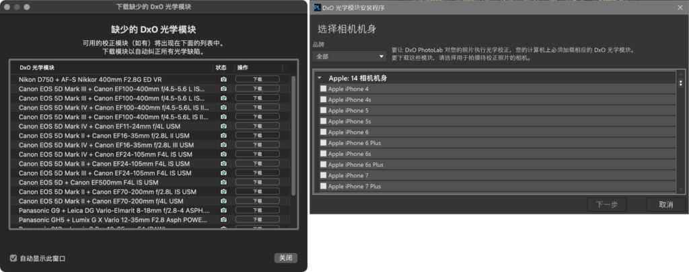Click the camera list scroll-down arrow
The image size is (689, 272).
point(681,189)
